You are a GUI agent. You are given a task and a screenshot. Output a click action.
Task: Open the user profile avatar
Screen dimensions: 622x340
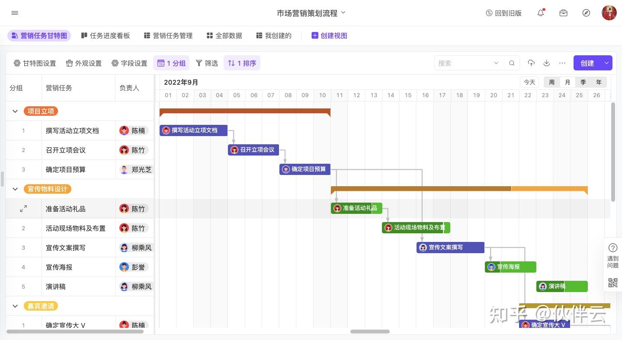(x=609, y=13)
